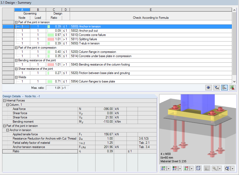Collapse Part of the joint in compression group
239x175 pixels.
16,48
